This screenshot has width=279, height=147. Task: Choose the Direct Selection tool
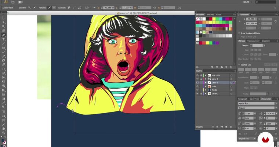click(4, 22)
